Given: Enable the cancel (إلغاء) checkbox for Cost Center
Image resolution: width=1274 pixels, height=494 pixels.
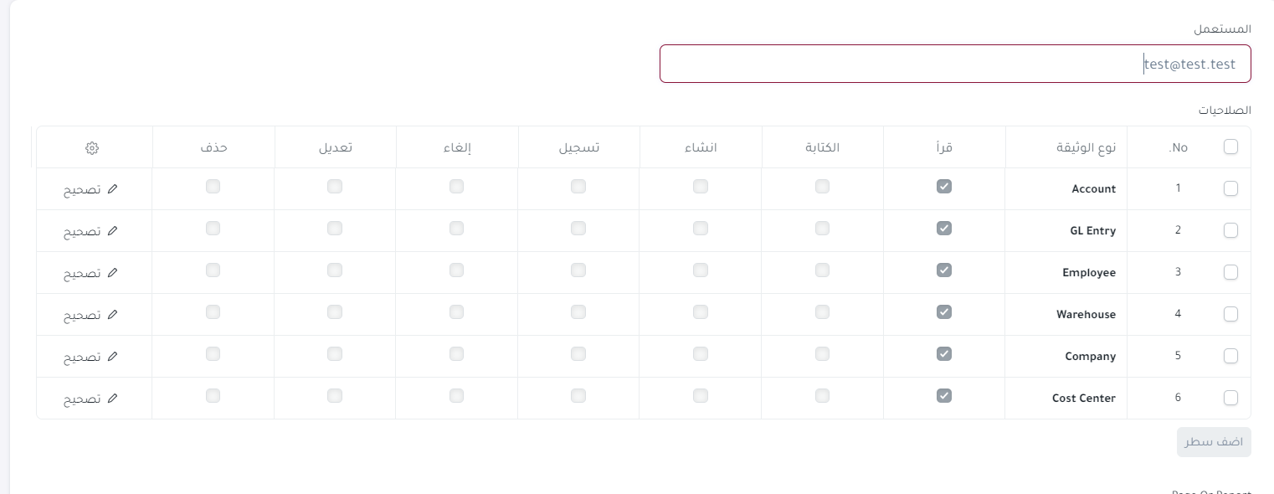Looking at the screenshot, I should (x=456, y=395).
